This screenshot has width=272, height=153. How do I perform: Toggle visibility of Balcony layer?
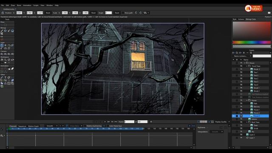pos(241,107)
